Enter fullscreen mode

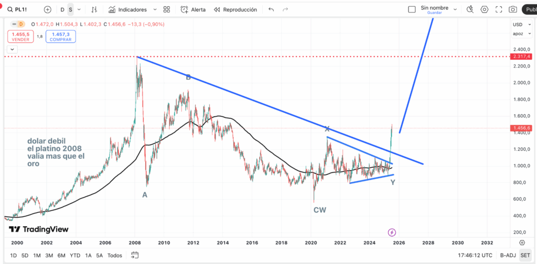click(x=499, y=9)
